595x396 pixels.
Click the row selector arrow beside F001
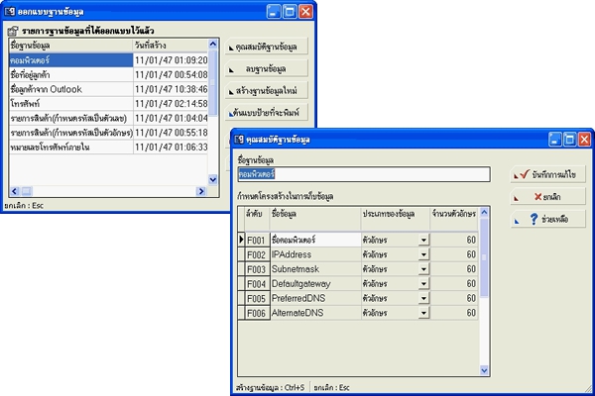[241, 240]
